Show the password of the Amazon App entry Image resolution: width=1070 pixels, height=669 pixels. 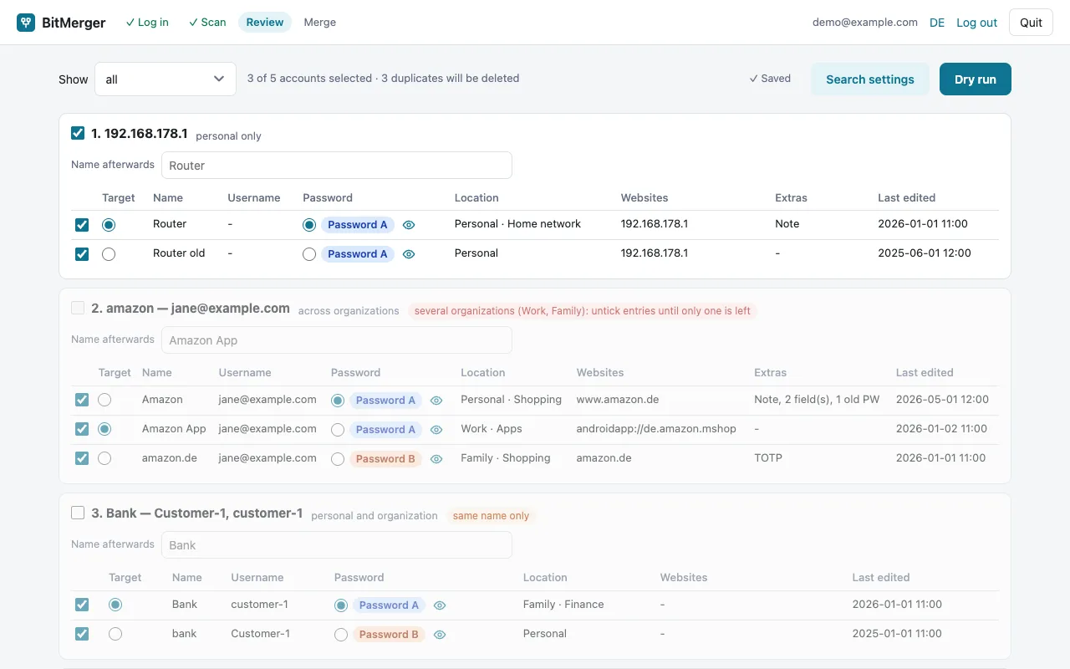[436, 430]
